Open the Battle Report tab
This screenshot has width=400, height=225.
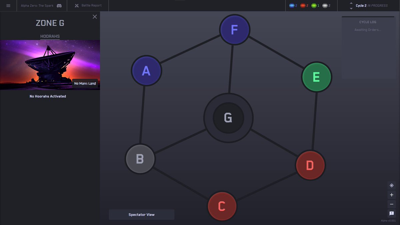[x=88, y=6]
